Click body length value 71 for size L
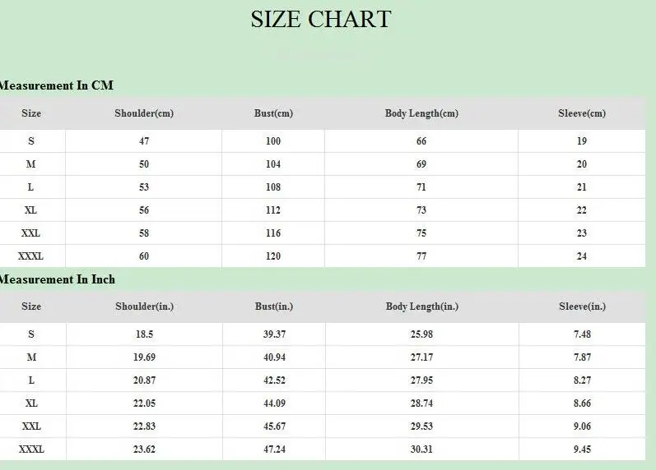This screenshot has height=470, width=656. (x=421, y=187)
